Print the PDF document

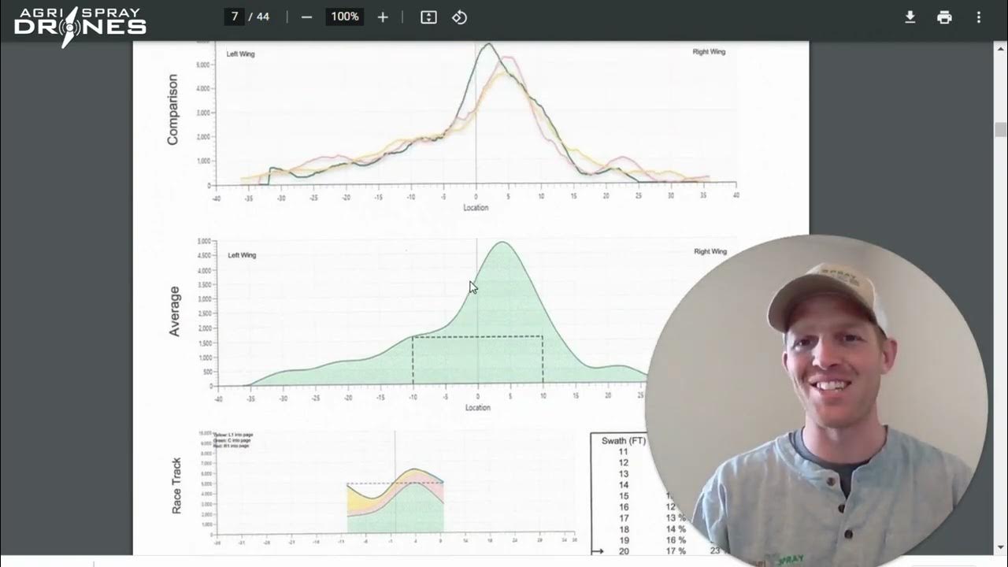(944, 17)
